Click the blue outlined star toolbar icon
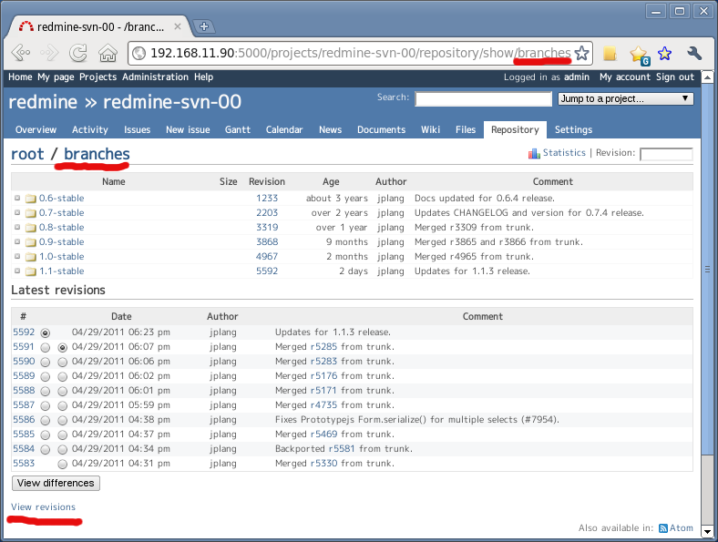Viewport: 718px width, 542px height. [x=664, y=54]
